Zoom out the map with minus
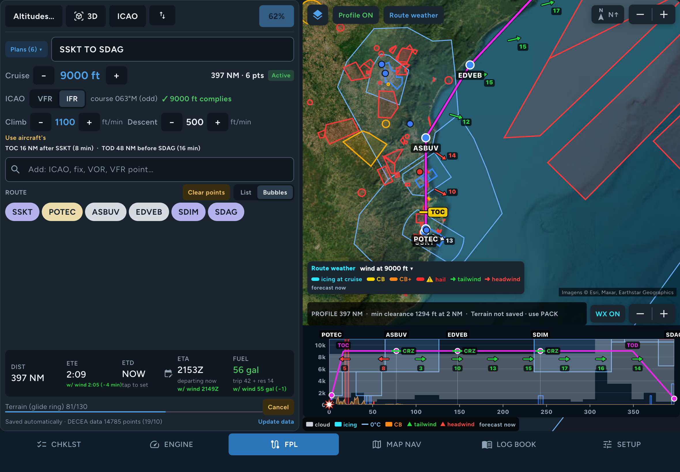This screenshot has width=680, height=472. tap(640, 14)
